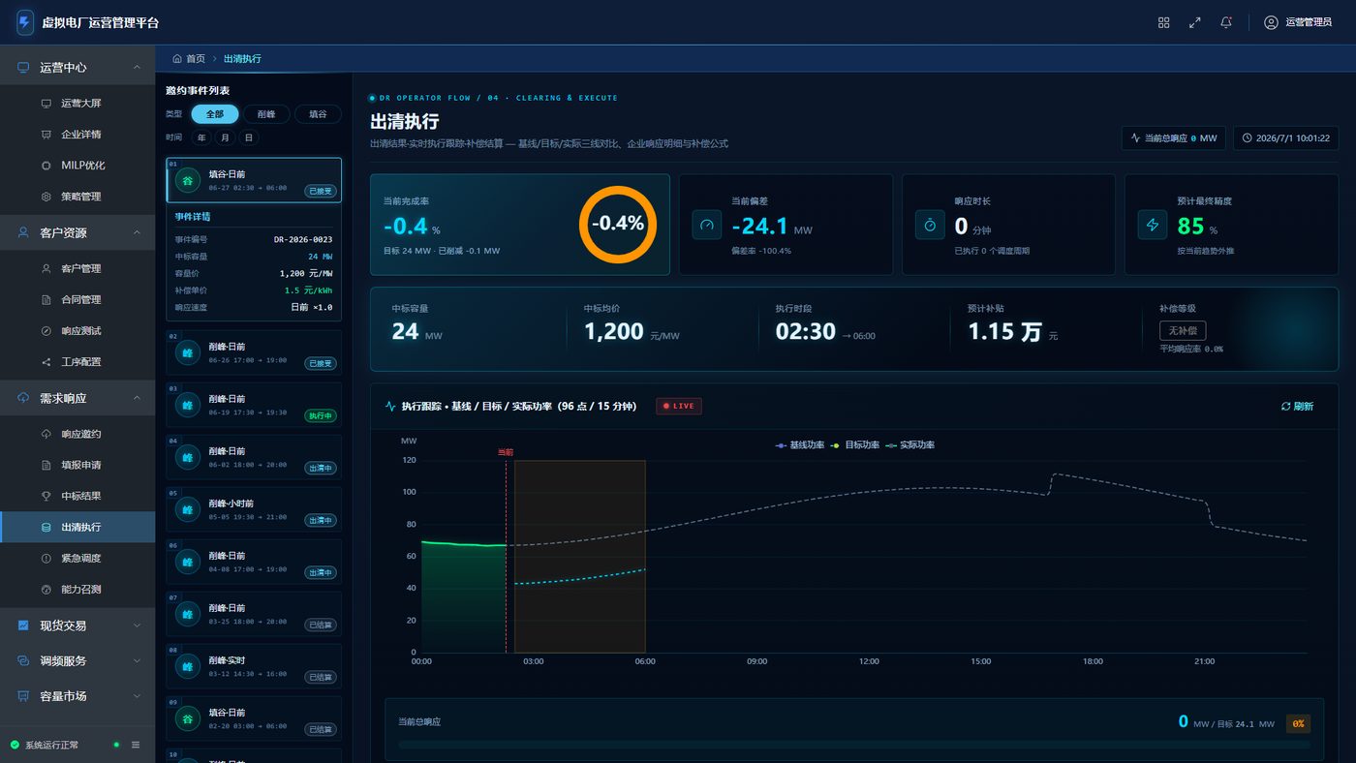Open 客户管理 in the sidebar
Viewport: 1356px width, 763px height.
point(77,268)
